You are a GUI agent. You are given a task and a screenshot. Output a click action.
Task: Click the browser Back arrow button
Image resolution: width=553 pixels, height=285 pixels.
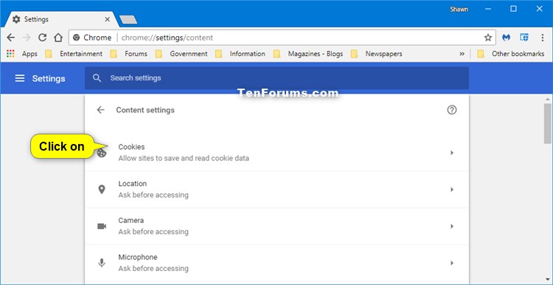[11, 38]
